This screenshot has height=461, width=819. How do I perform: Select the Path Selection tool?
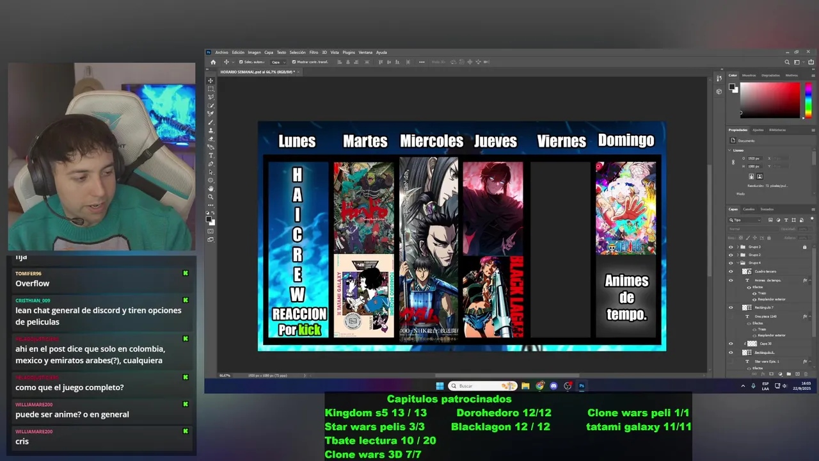click(x=209, y=172)
